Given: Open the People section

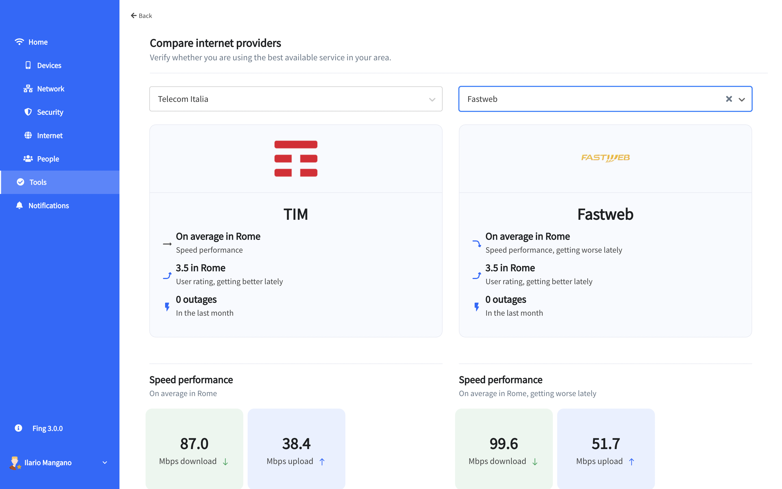Looking at the screenshot, I should point(60,158).
